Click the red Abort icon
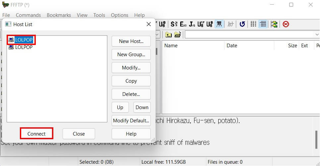Image resolution: width=320 pixels, height=166 pixels. tap(286, 24)
